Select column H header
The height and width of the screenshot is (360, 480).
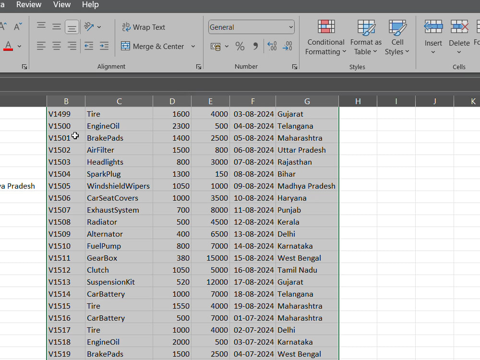coord(358,101)
